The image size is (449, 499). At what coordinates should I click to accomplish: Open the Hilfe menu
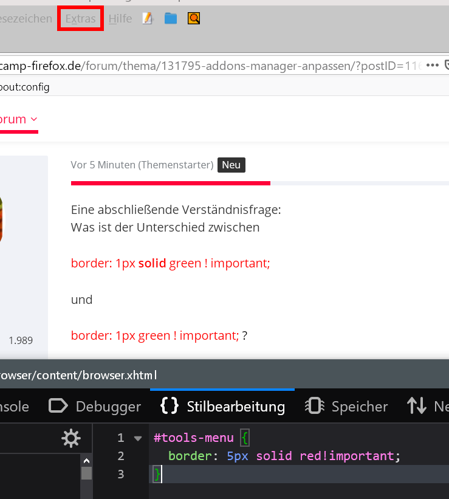click(120, 19)
